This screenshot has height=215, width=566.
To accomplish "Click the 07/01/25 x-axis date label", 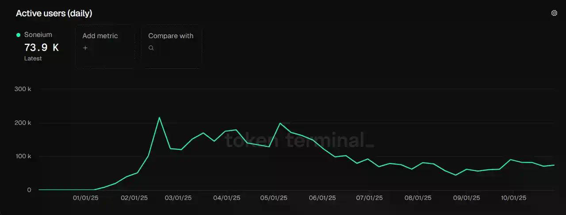I will tap(370, 198).
